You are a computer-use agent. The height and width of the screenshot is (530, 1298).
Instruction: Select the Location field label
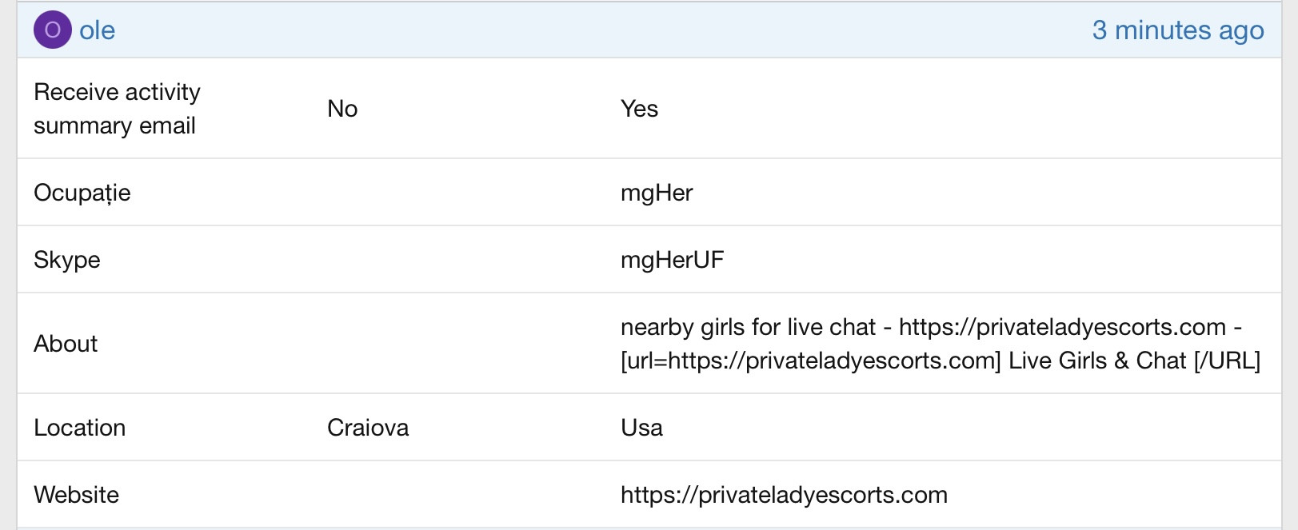click(x=79, y=428)
